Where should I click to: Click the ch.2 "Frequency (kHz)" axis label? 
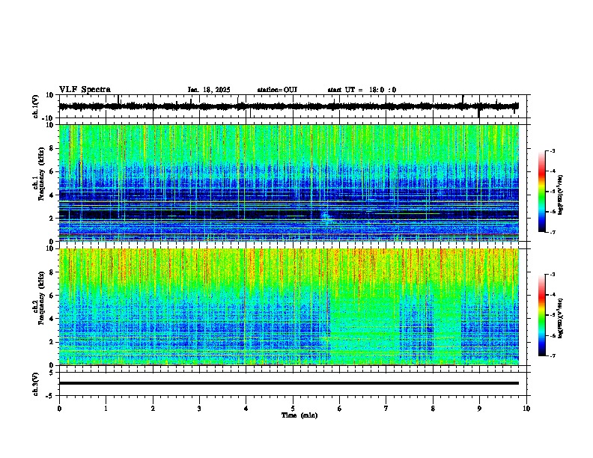pyautogui.click(x=41, y=298)
